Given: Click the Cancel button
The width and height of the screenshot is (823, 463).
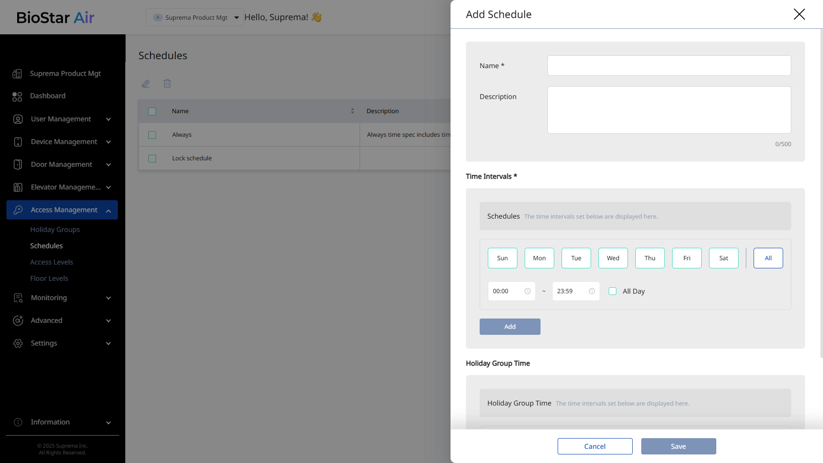Looking at the screenshot, I should (x=595, y=446).
